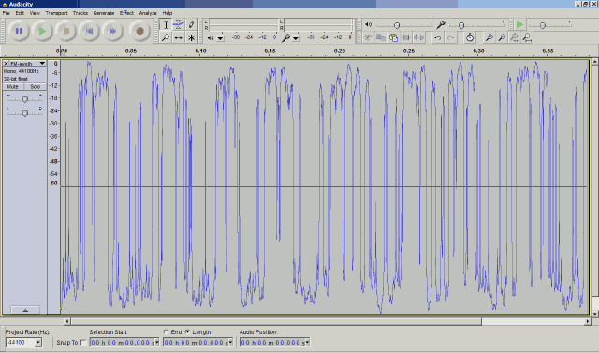Open the Effect menu
599x353 pixels.
point(126,13)
